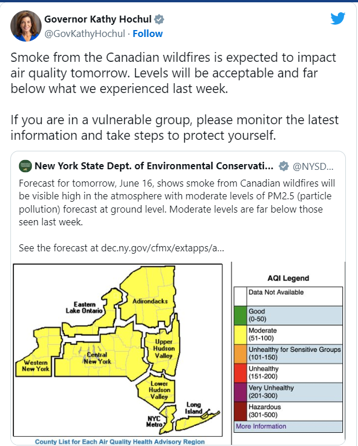Click the purple Very Unhealthy swatch

[x=240, y=392]
